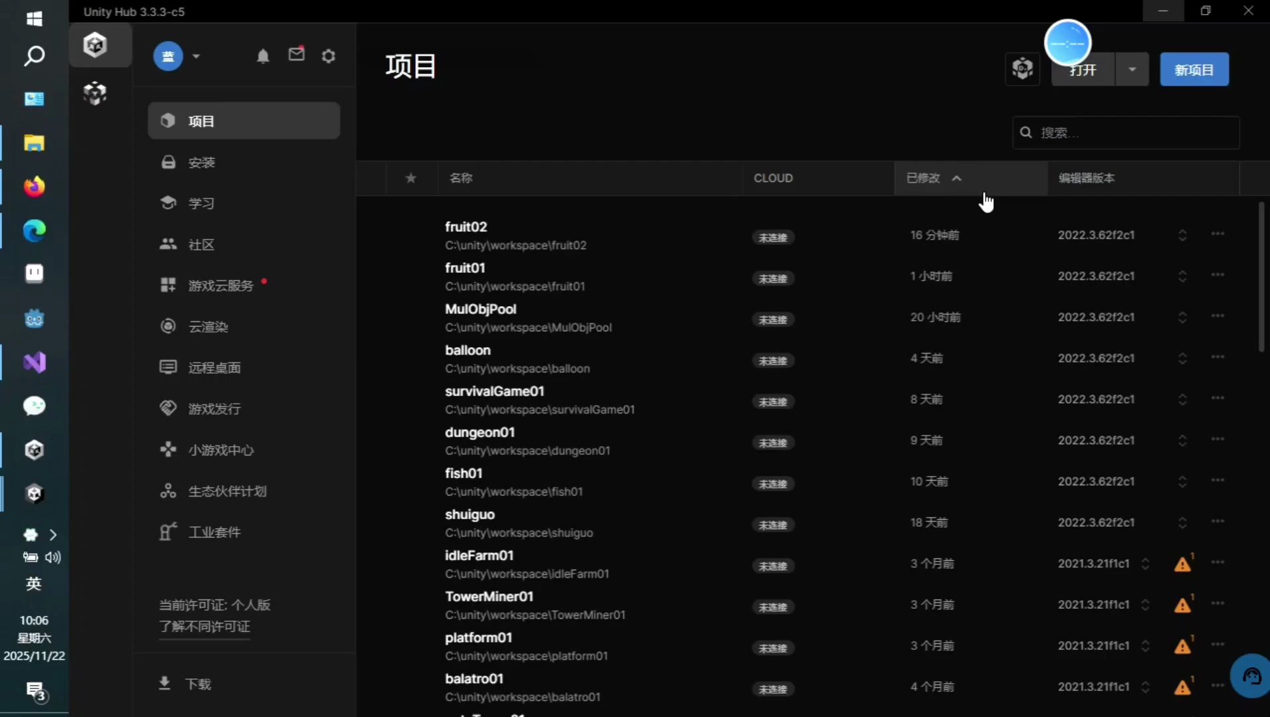The width and height of the screenshot is (1270, 717).
Task: Open Visual Studio Code from the taskbar
Action: click(34, 362)
